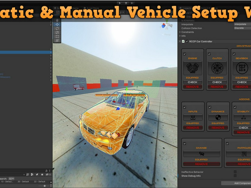The image size is (251, 188).
Task: Uncheck the Engine module checkbox
Action: 184,54
